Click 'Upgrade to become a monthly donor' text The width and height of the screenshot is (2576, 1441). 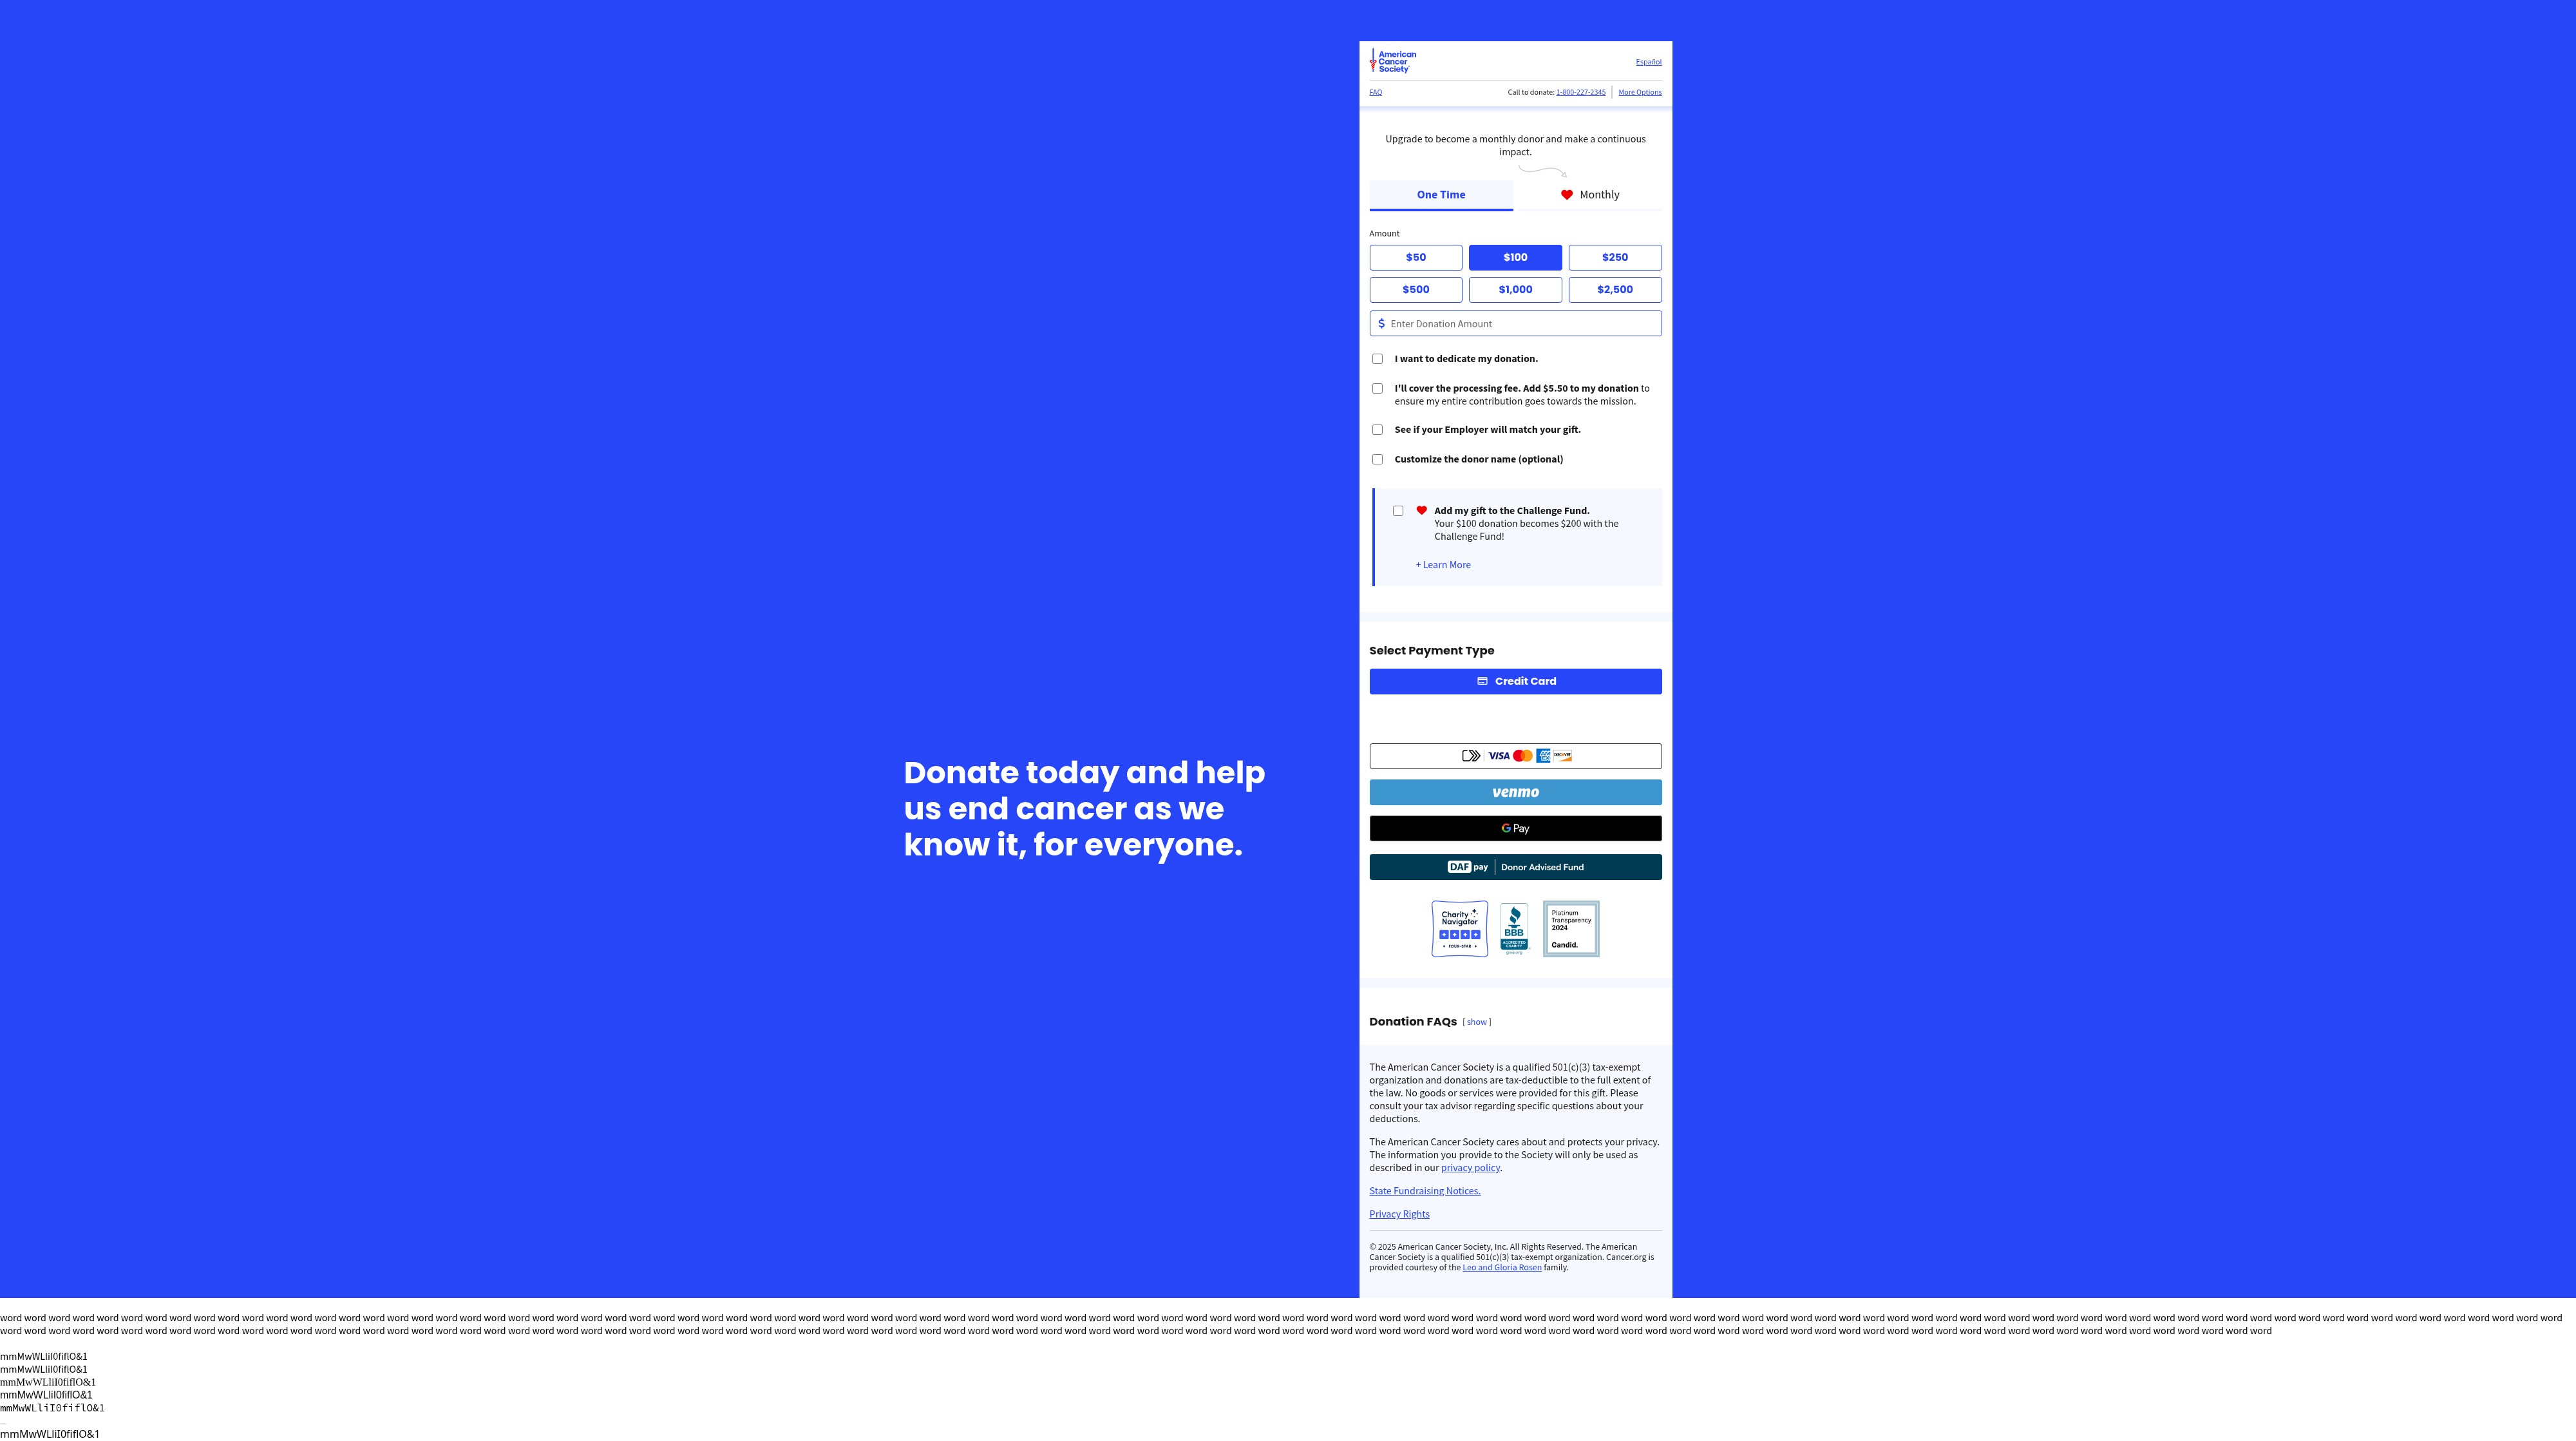(1515, 145)
